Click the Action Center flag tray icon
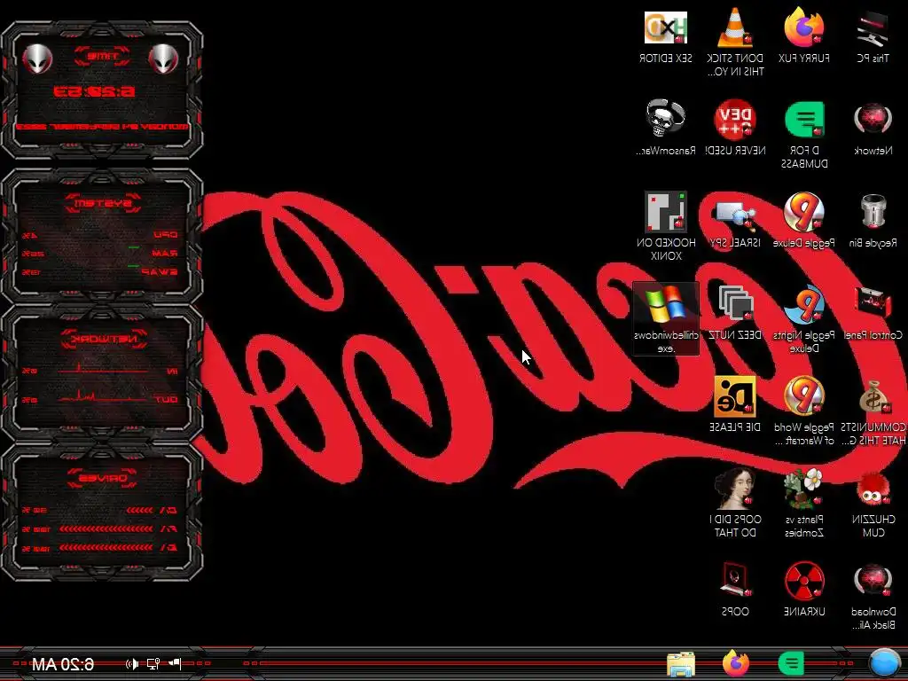The width and height of the screenshot is (908, 681). coord(175,663)
